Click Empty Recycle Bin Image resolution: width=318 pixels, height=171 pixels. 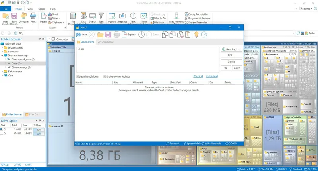pos(196,14)
